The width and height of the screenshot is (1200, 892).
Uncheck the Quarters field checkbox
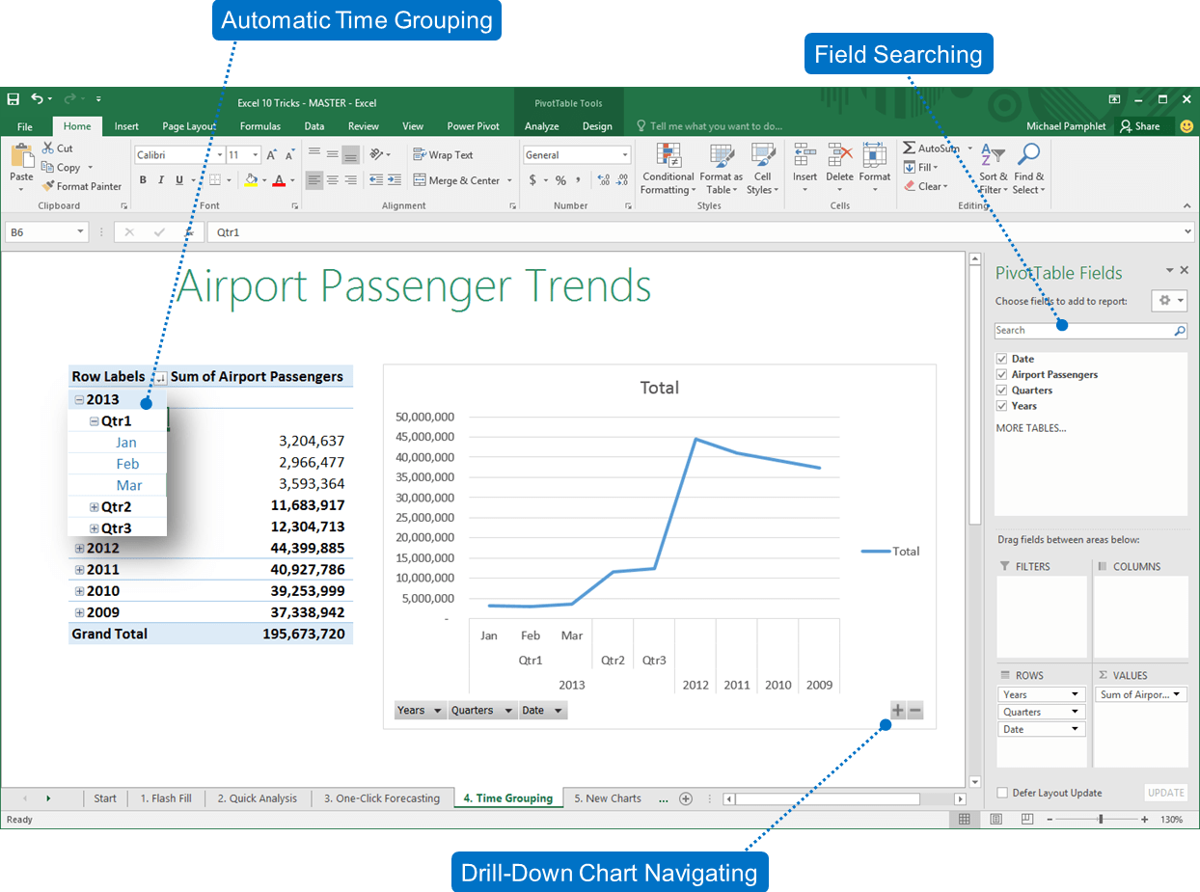point(1001,390)
